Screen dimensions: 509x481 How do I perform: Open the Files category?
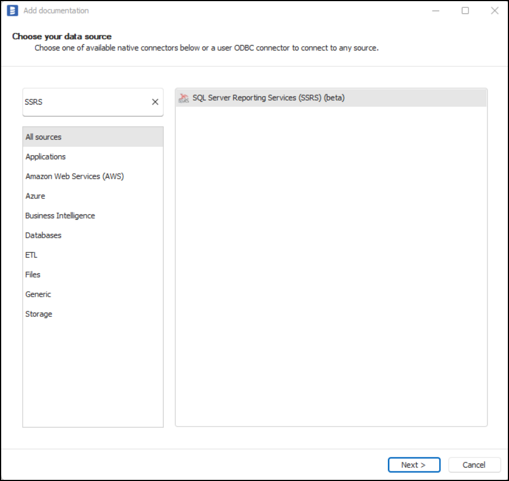(33, 275)
